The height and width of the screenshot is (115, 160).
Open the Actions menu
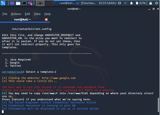16,14
